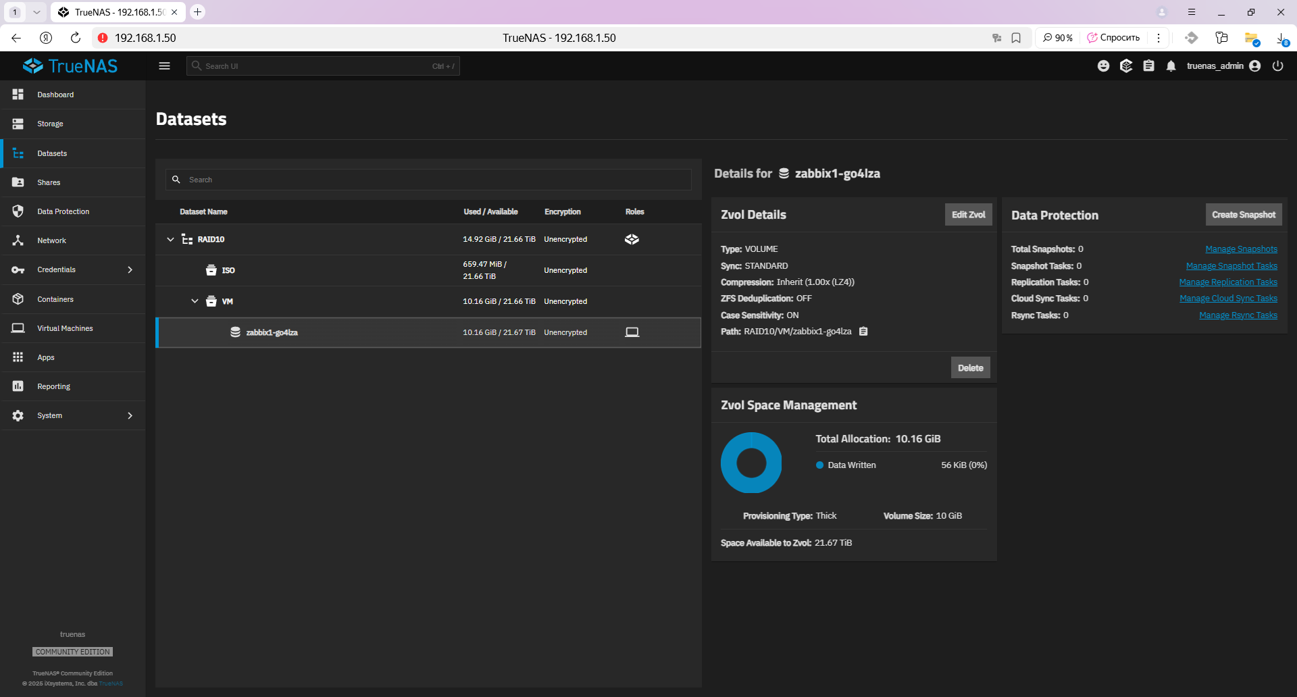Click the browser bookmark icon
Viewport: 1297px width, 697px height.
[x=1016, y=38]
